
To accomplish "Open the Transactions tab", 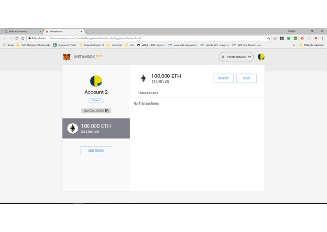I will [148, 93].
